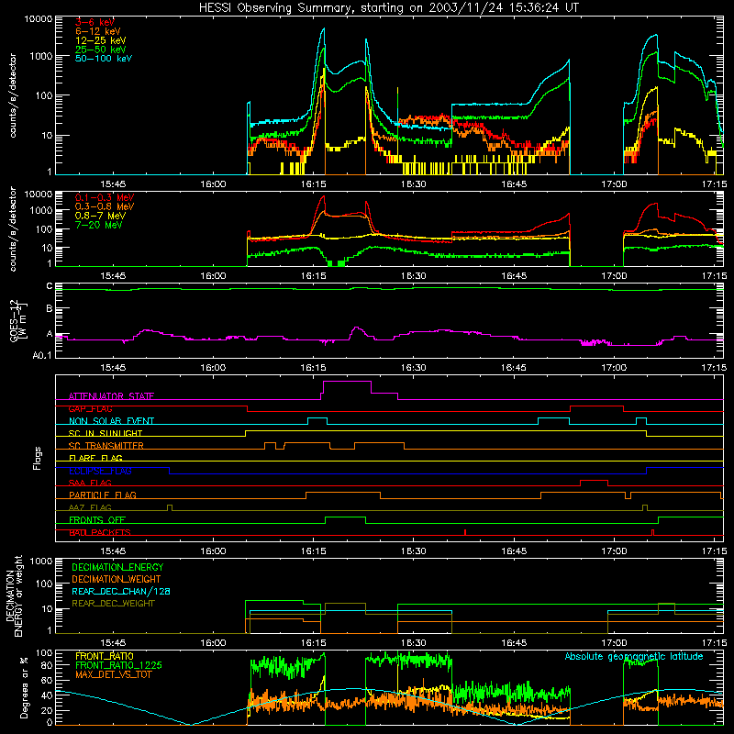
Task: Pick the ECLIPSE_FLAG label
Action: [100, 471]
